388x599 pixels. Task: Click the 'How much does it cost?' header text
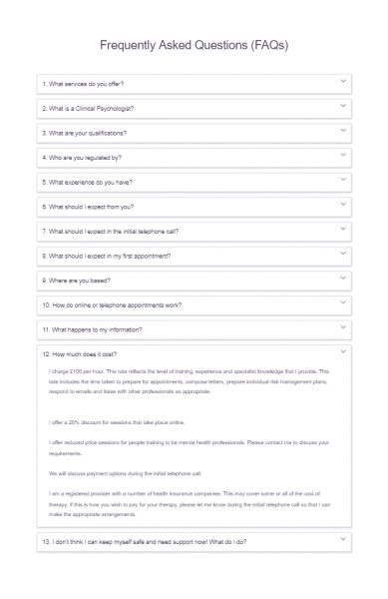pos(80,354)
